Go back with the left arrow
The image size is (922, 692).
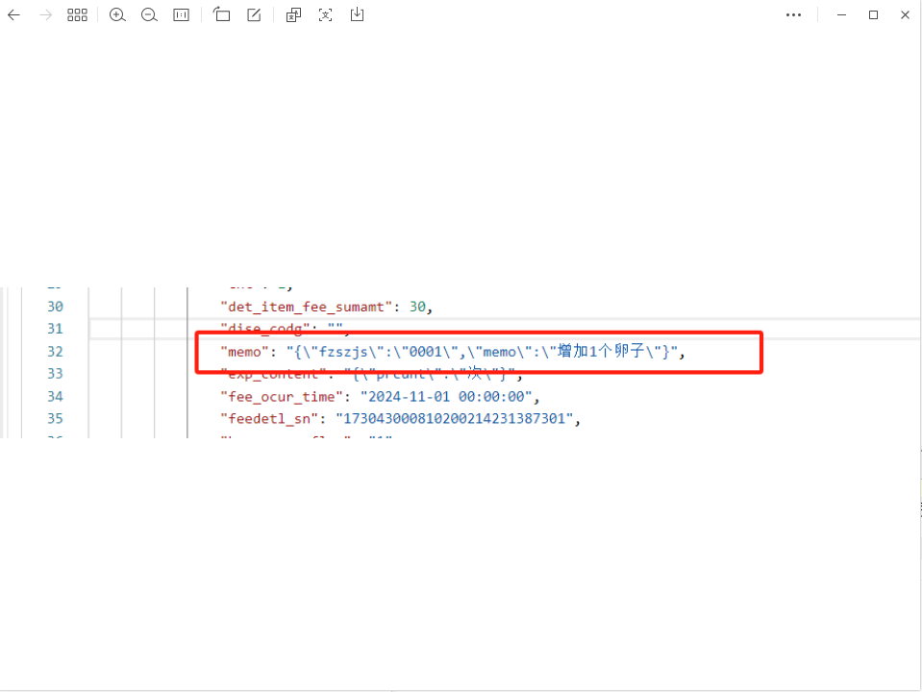pos(13,15)
